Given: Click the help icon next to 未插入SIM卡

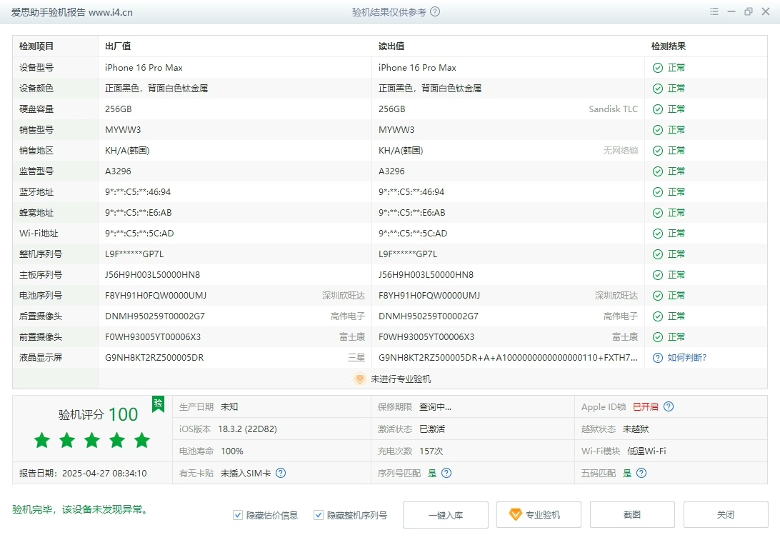Looking at the screenshot, I should (281, 473).
